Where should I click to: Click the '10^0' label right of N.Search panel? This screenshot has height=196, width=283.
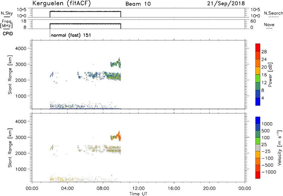point(255,16)
